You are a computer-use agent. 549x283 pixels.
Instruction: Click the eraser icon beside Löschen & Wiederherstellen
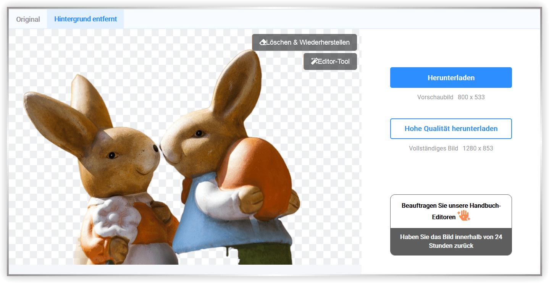[263, 42]
